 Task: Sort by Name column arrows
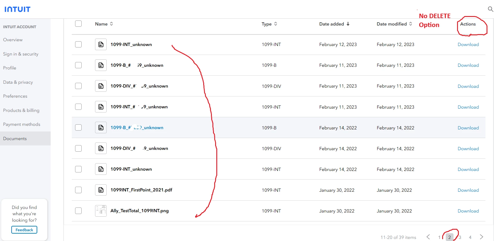click(111, 24)
